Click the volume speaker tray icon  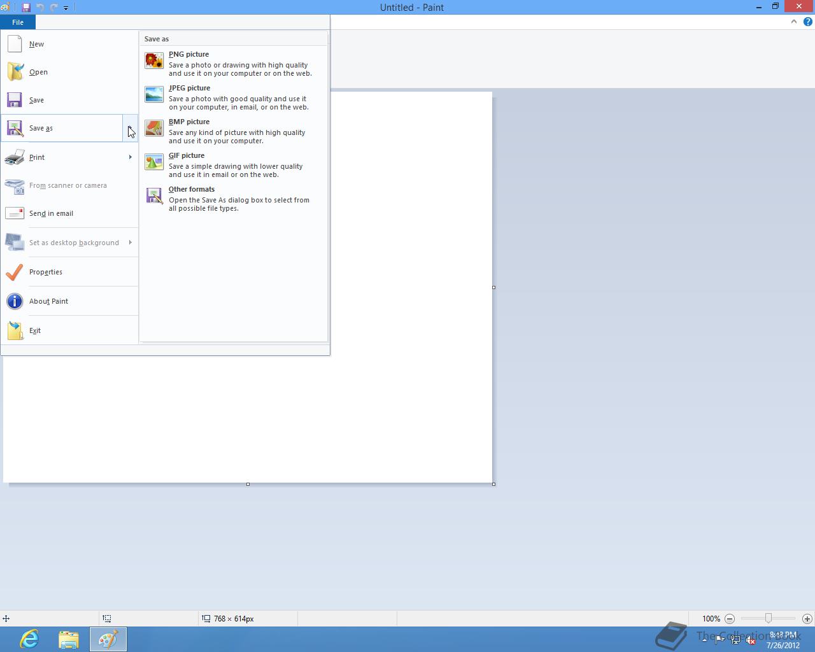[x=751, y=639]
